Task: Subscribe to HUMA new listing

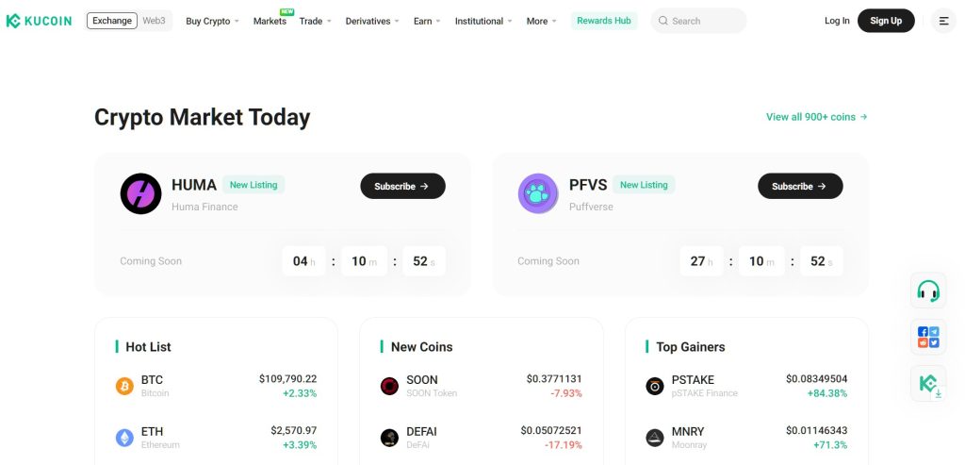Action: [402, 186]
